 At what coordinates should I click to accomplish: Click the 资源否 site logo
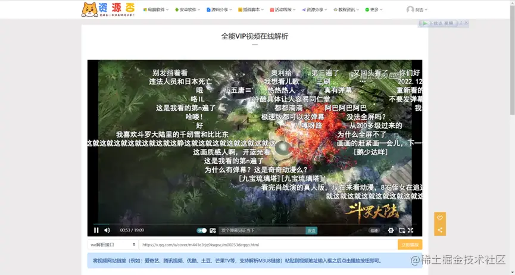pos(108,10)
